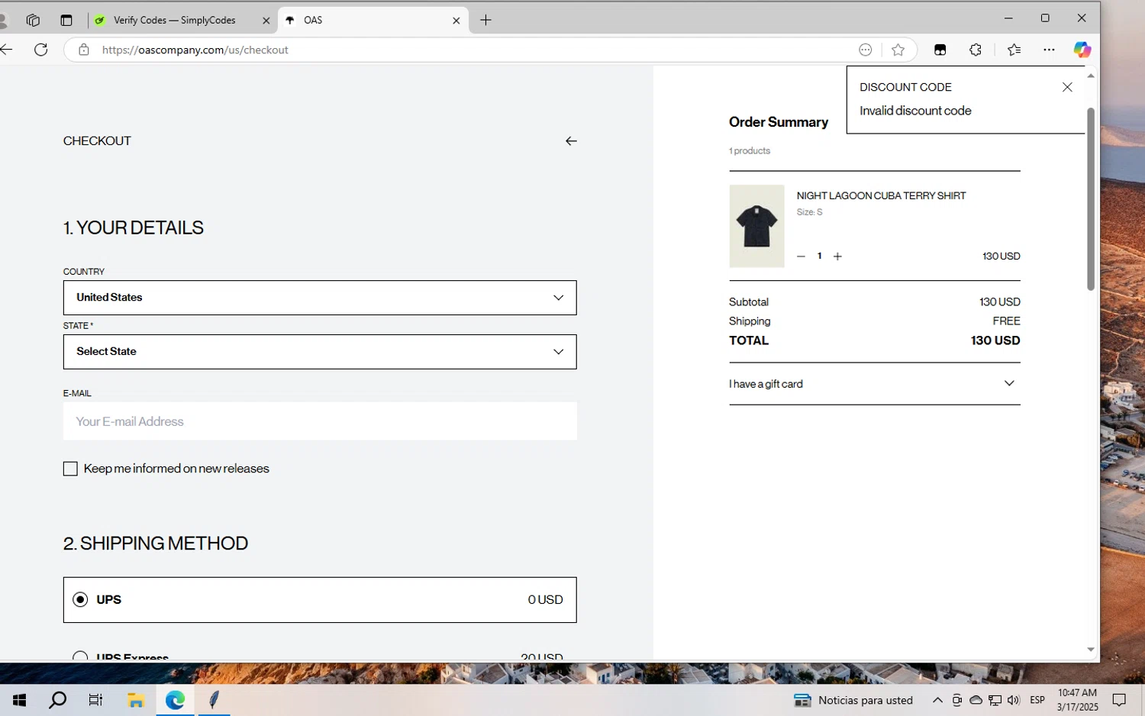Reload the checkout page

(x=41, y=50)
